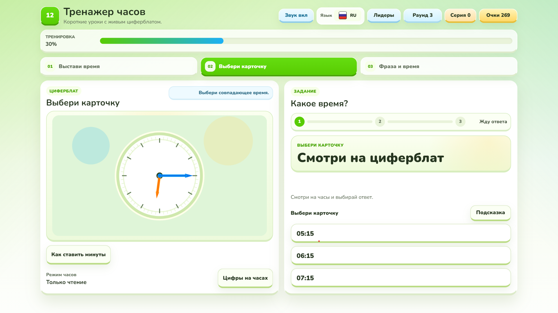Click the 02 tab number badge
The image size is (558, 313).
pyautogui.click(x=210, y=66)
